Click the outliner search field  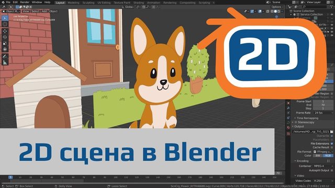pyautogui.click(x=314, y=7)
